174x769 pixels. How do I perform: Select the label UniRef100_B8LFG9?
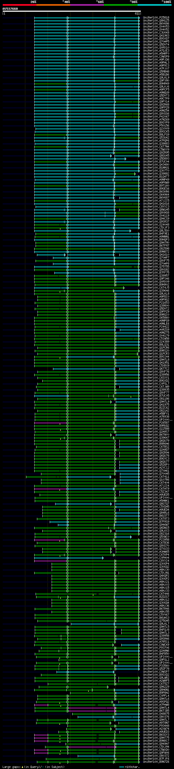[x=156, y=135]
